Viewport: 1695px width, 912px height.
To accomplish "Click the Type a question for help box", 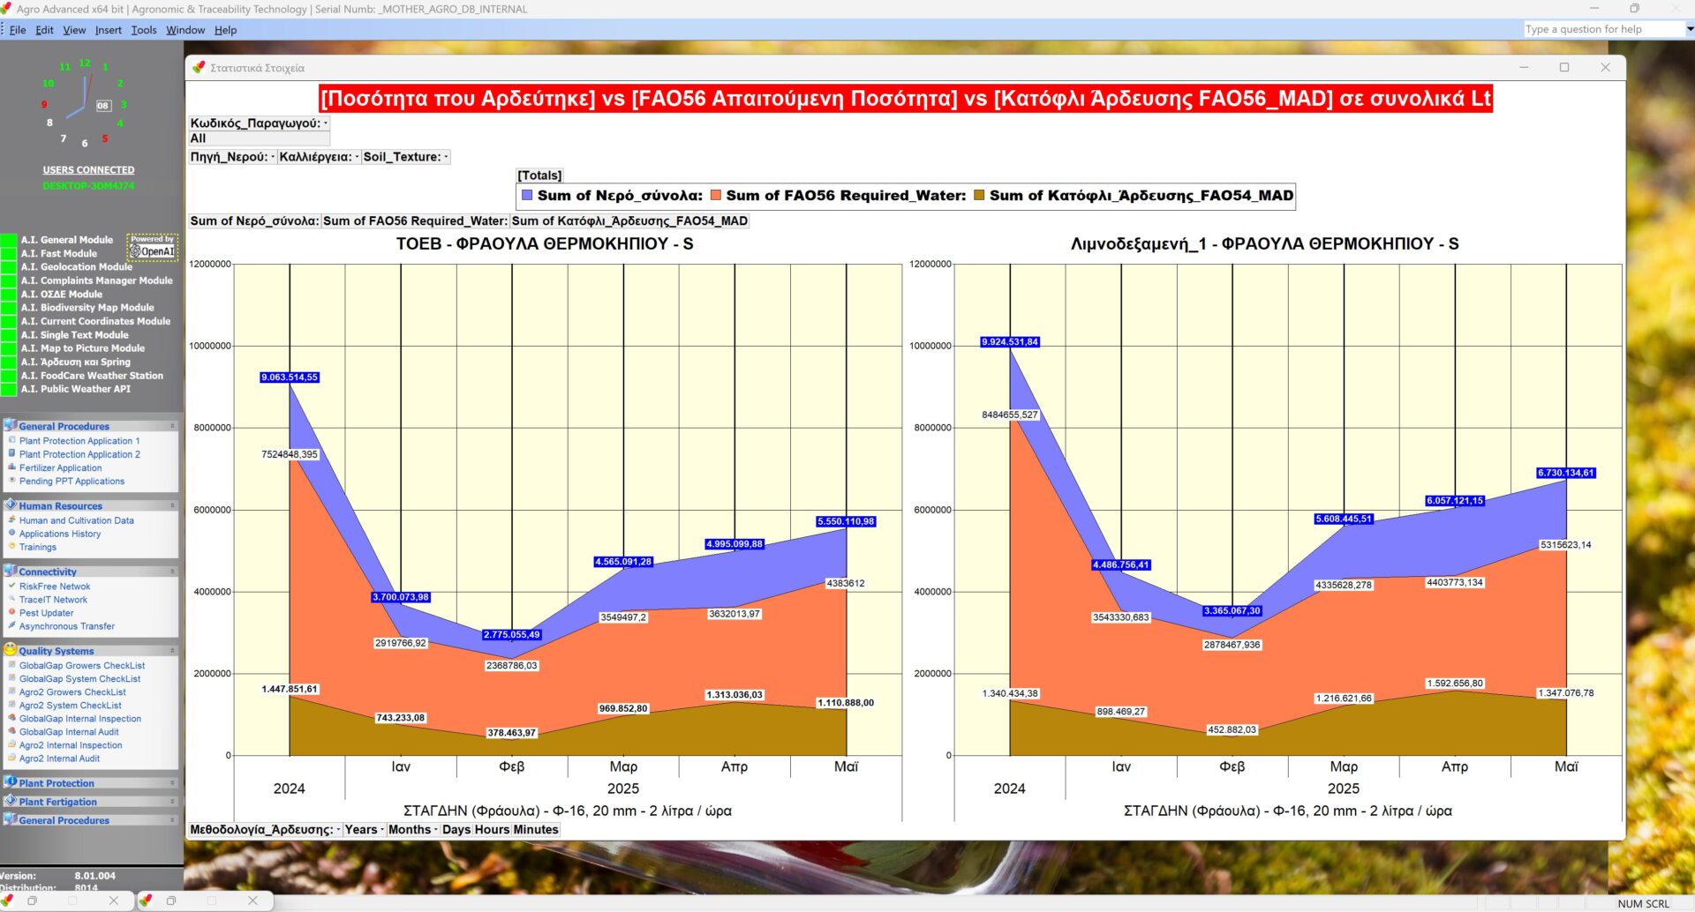I will point(1602,29).
